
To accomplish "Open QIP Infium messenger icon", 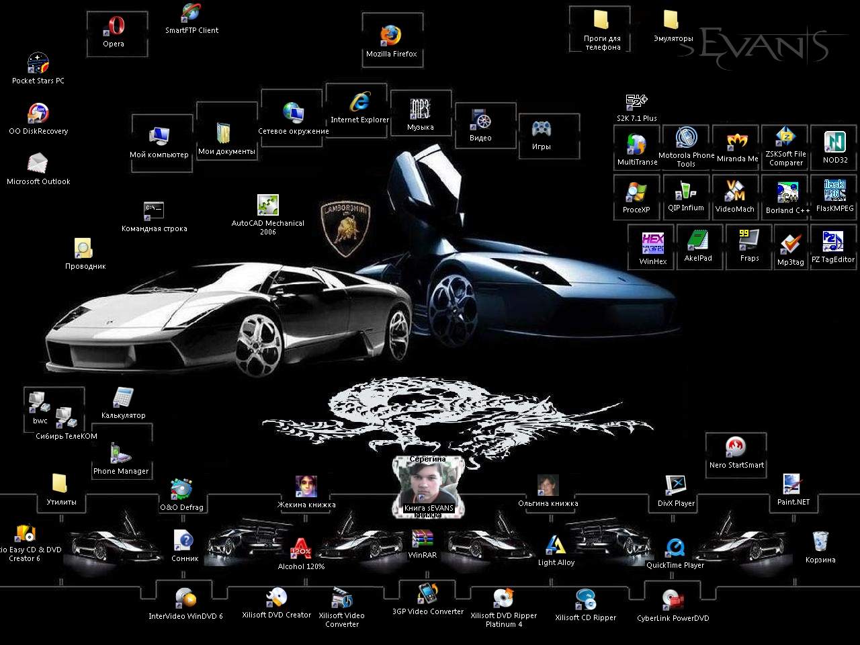I will [685, 191].
